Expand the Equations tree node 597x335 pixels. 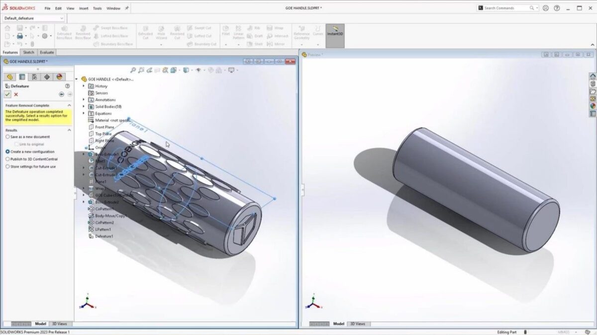tap(84, 113)
